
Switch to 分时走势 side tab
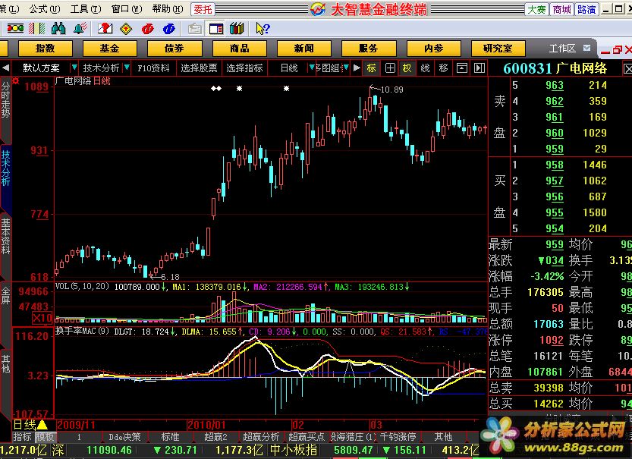pos(5,99)
